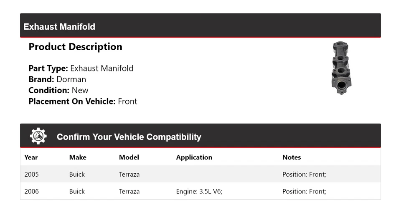Select the 2006 year cell

[x=31, y=191]
